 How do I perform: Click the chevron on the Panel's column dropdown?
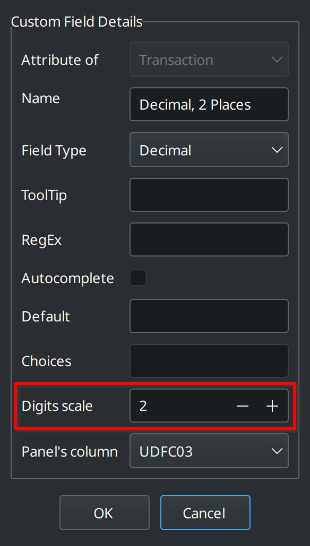point(277,451)
